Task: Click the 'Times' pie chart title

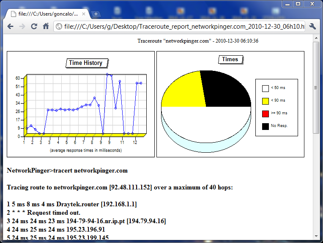Action: tap(230, 59)
